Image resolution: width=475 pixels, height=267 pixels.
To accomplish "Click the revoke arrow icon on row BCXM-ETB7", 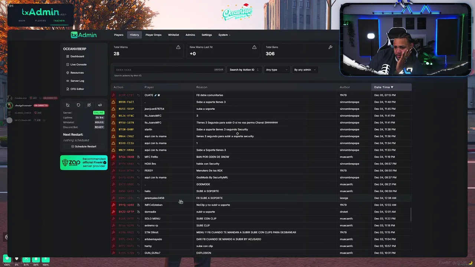I will (x=138, y=95).
